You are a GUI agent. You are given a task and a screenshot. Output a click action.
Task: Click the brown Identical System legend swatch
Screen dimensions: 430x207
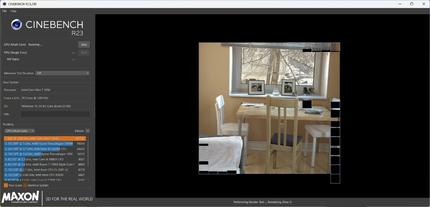pyautogui.click(x=25, y=185)
